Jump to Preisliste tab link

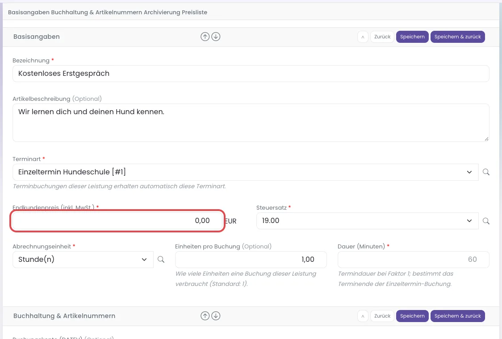click(x=194, y=12)
